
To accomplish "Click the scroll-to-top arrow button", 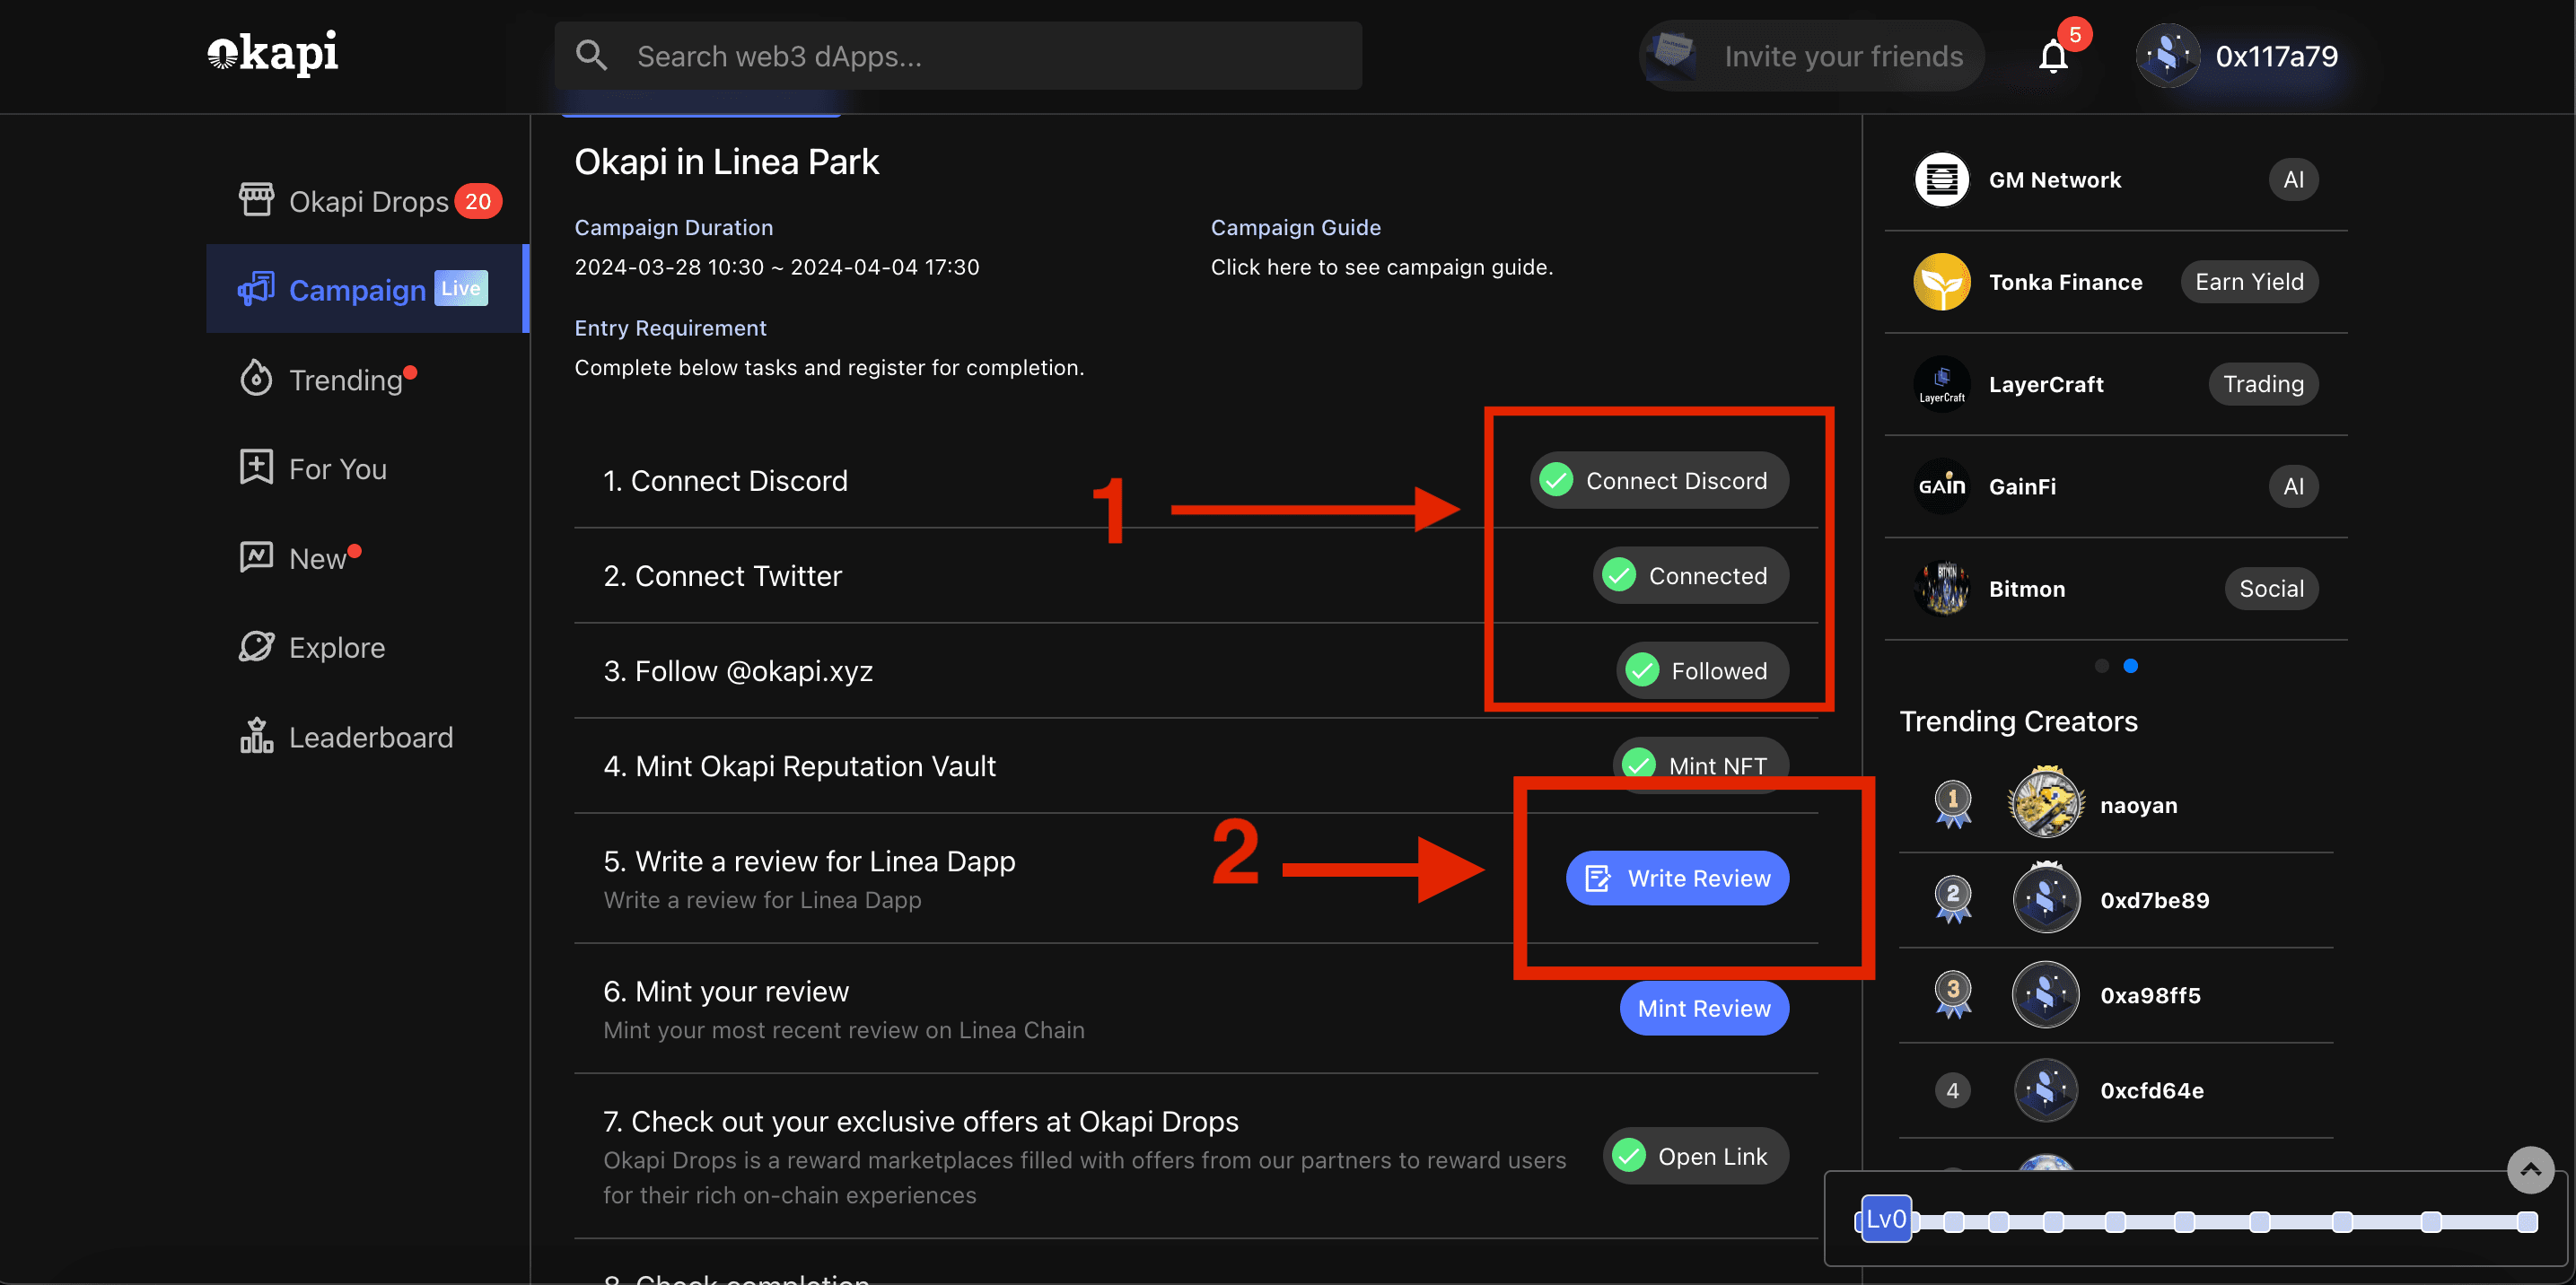I will (x=2530, y=1169).
